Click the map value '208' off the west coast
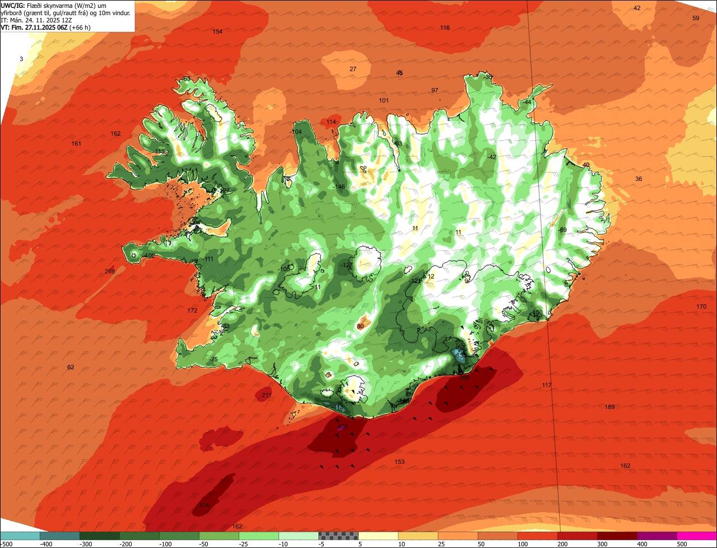This screenshot has width=717, height=548. [110, 271]
